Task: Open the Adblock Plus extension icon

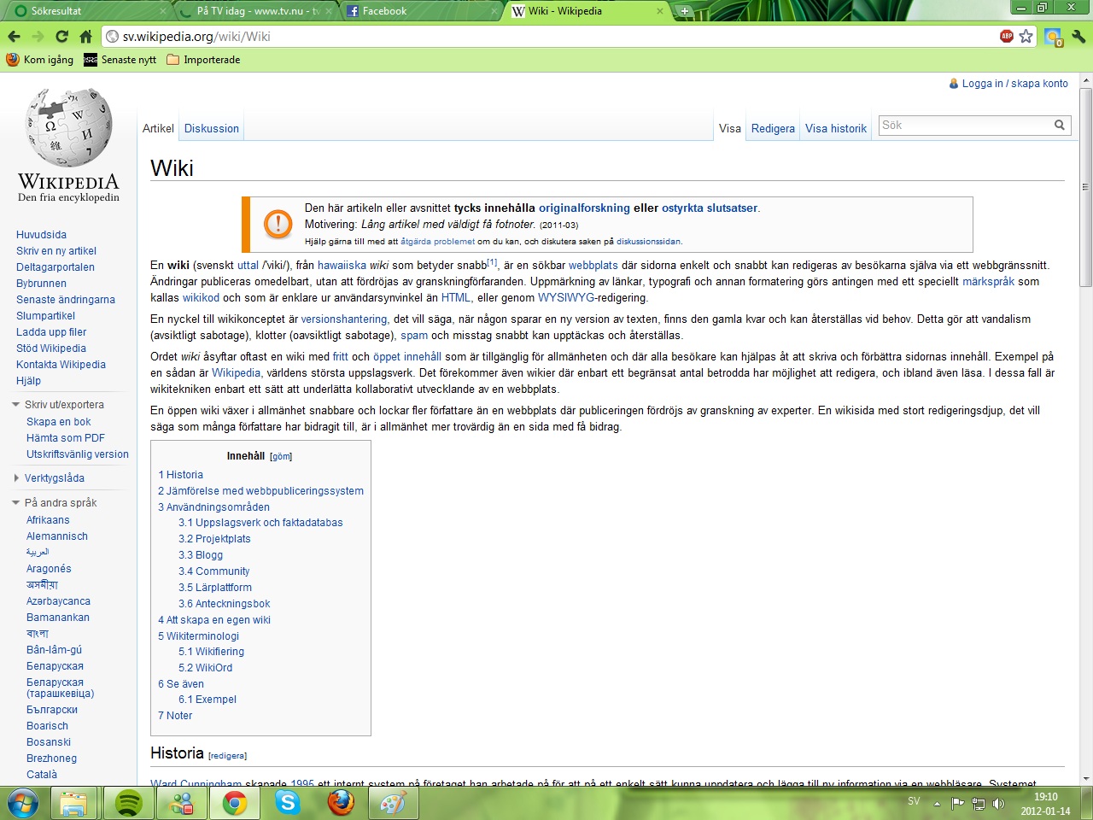Action: pos(1007,36)
